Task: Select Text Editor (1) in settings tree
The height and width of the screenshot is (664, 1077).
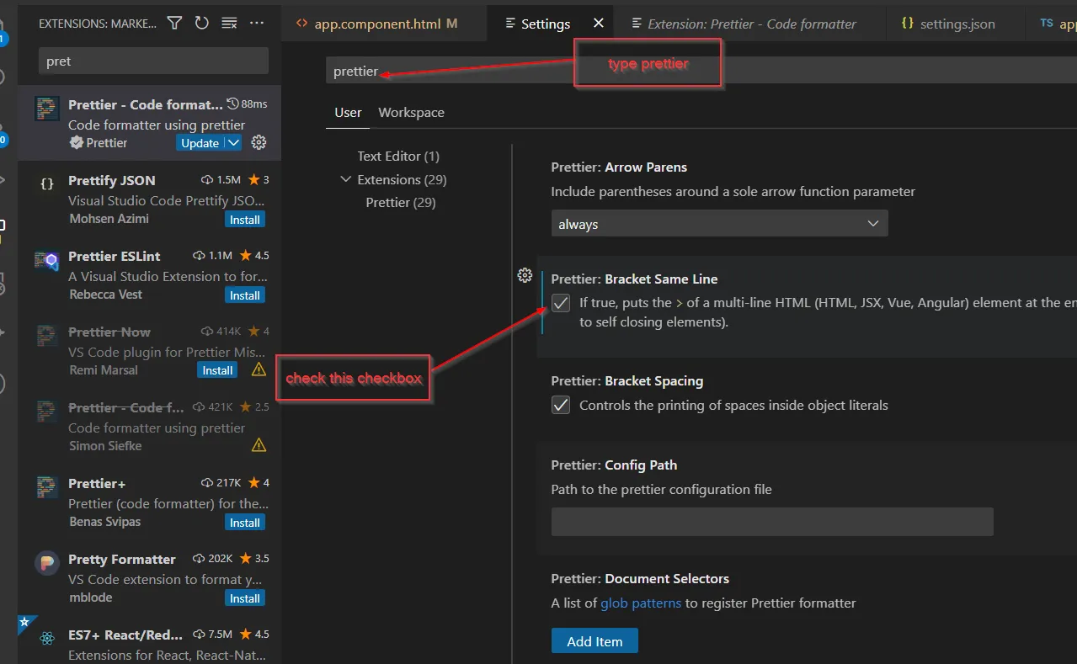Action: (x=398, y=156)
